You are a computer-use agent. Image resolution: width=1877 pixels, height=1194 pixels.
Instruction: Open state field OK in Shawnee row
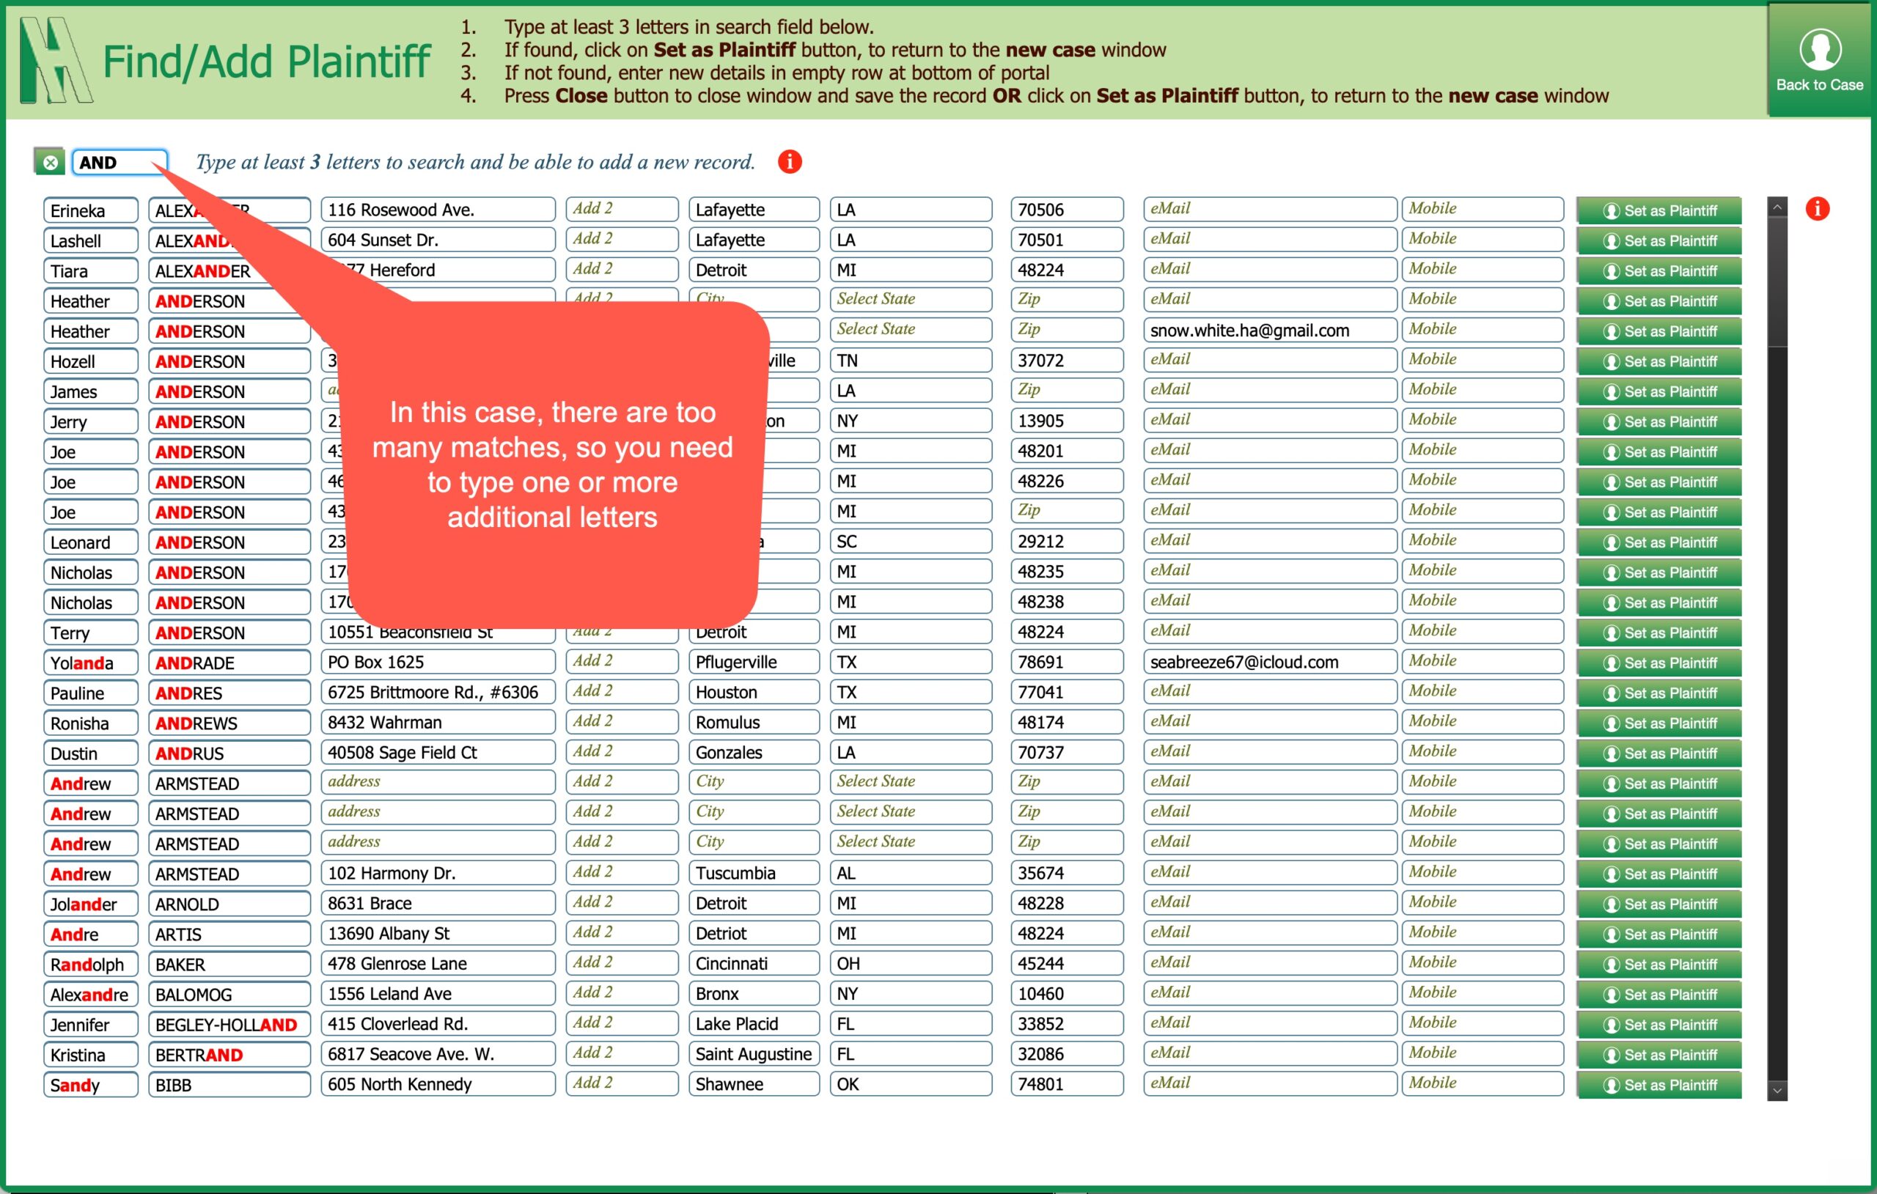911,1084
